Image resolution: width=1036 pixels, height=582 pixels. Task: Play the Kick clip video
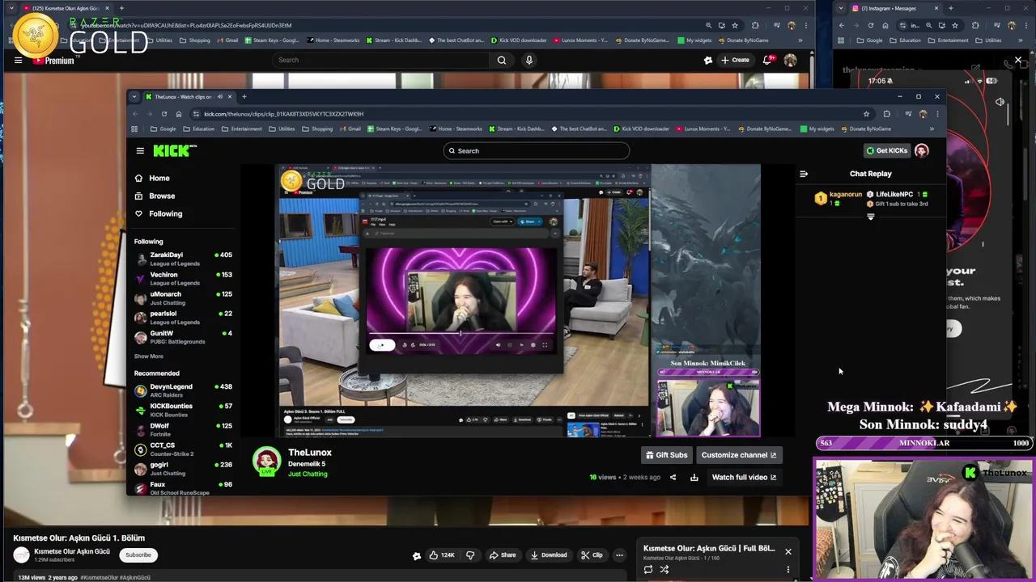point(520,301)
